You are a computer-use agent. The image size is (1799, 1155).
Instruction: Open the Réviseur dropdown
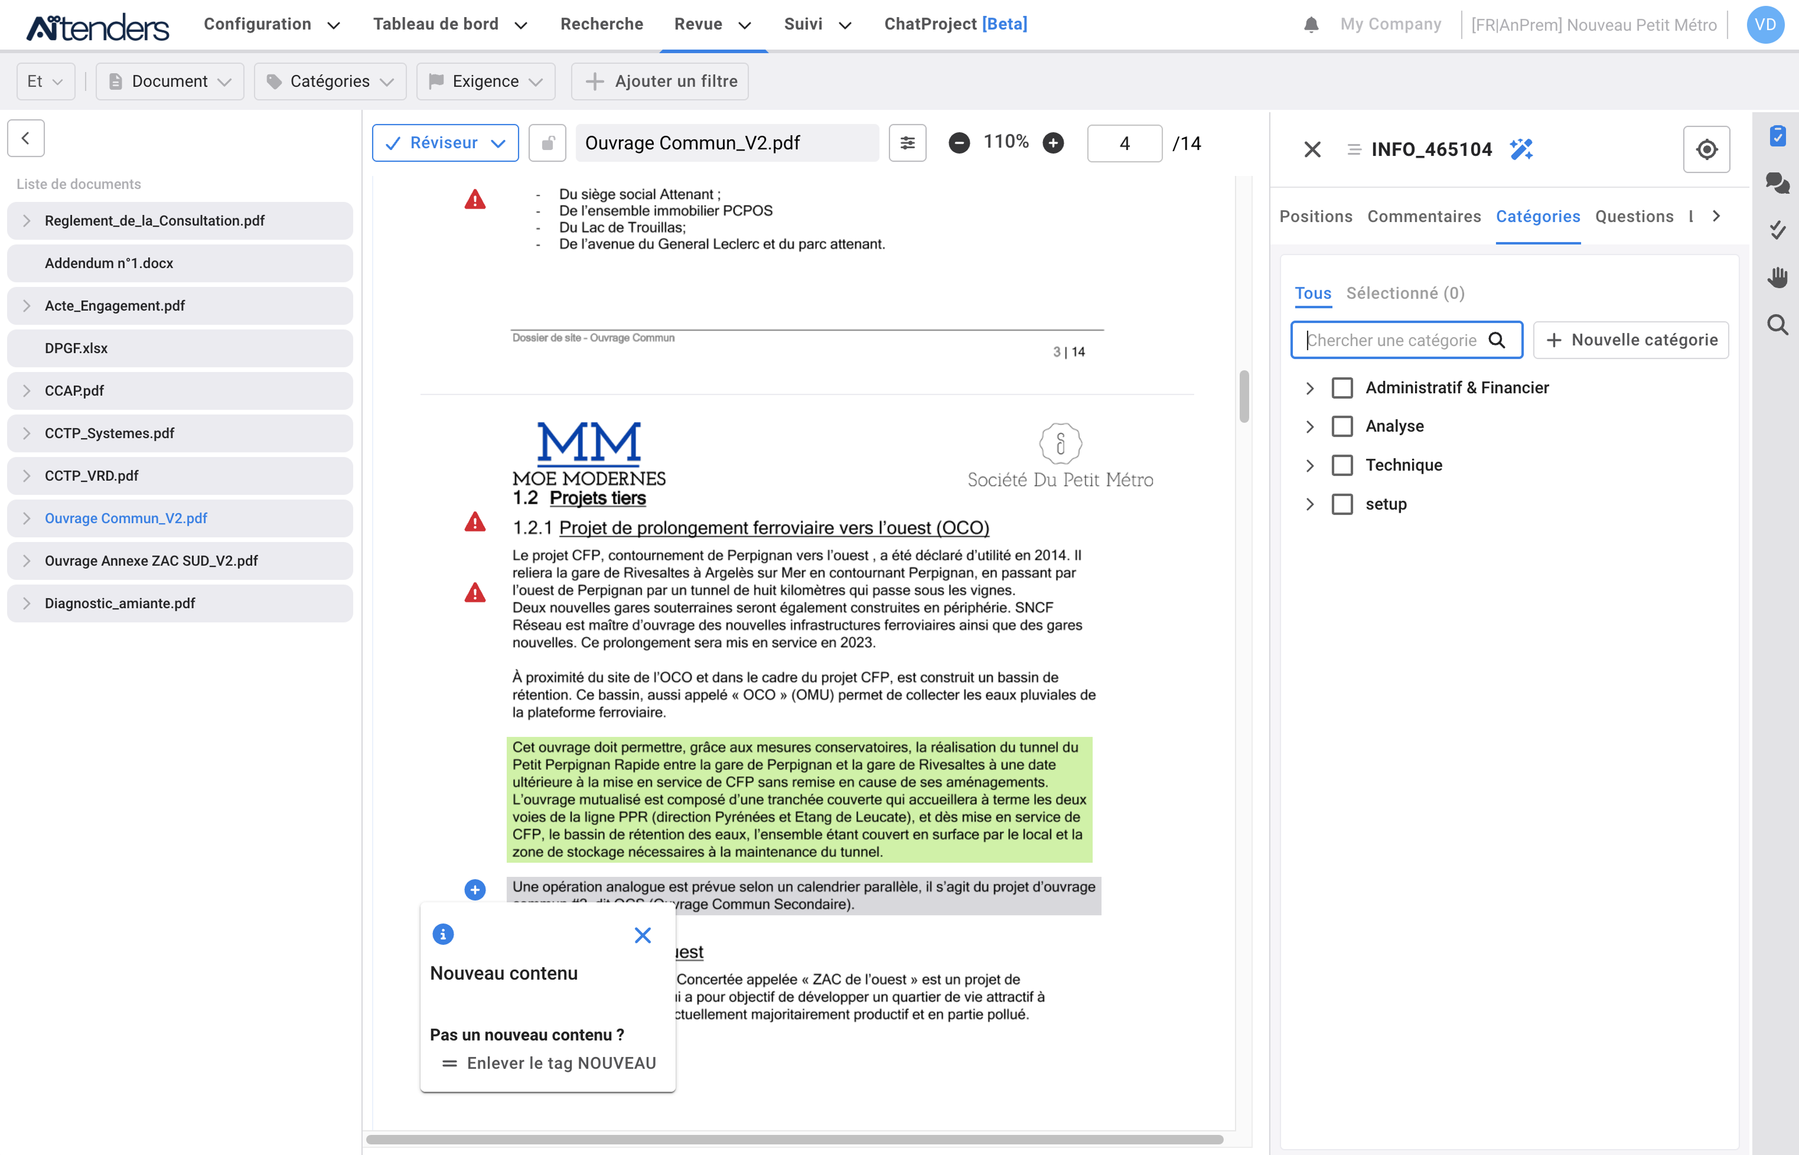point(445,142)
